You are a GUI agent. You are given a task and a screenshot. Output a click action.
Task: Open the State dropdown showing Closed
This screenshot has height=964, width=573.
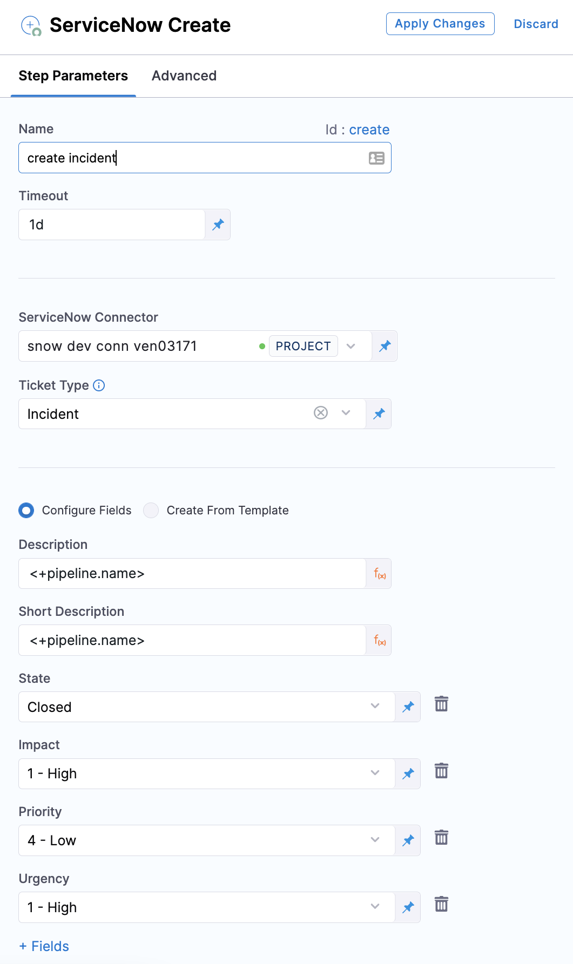(x=375, y=706)
